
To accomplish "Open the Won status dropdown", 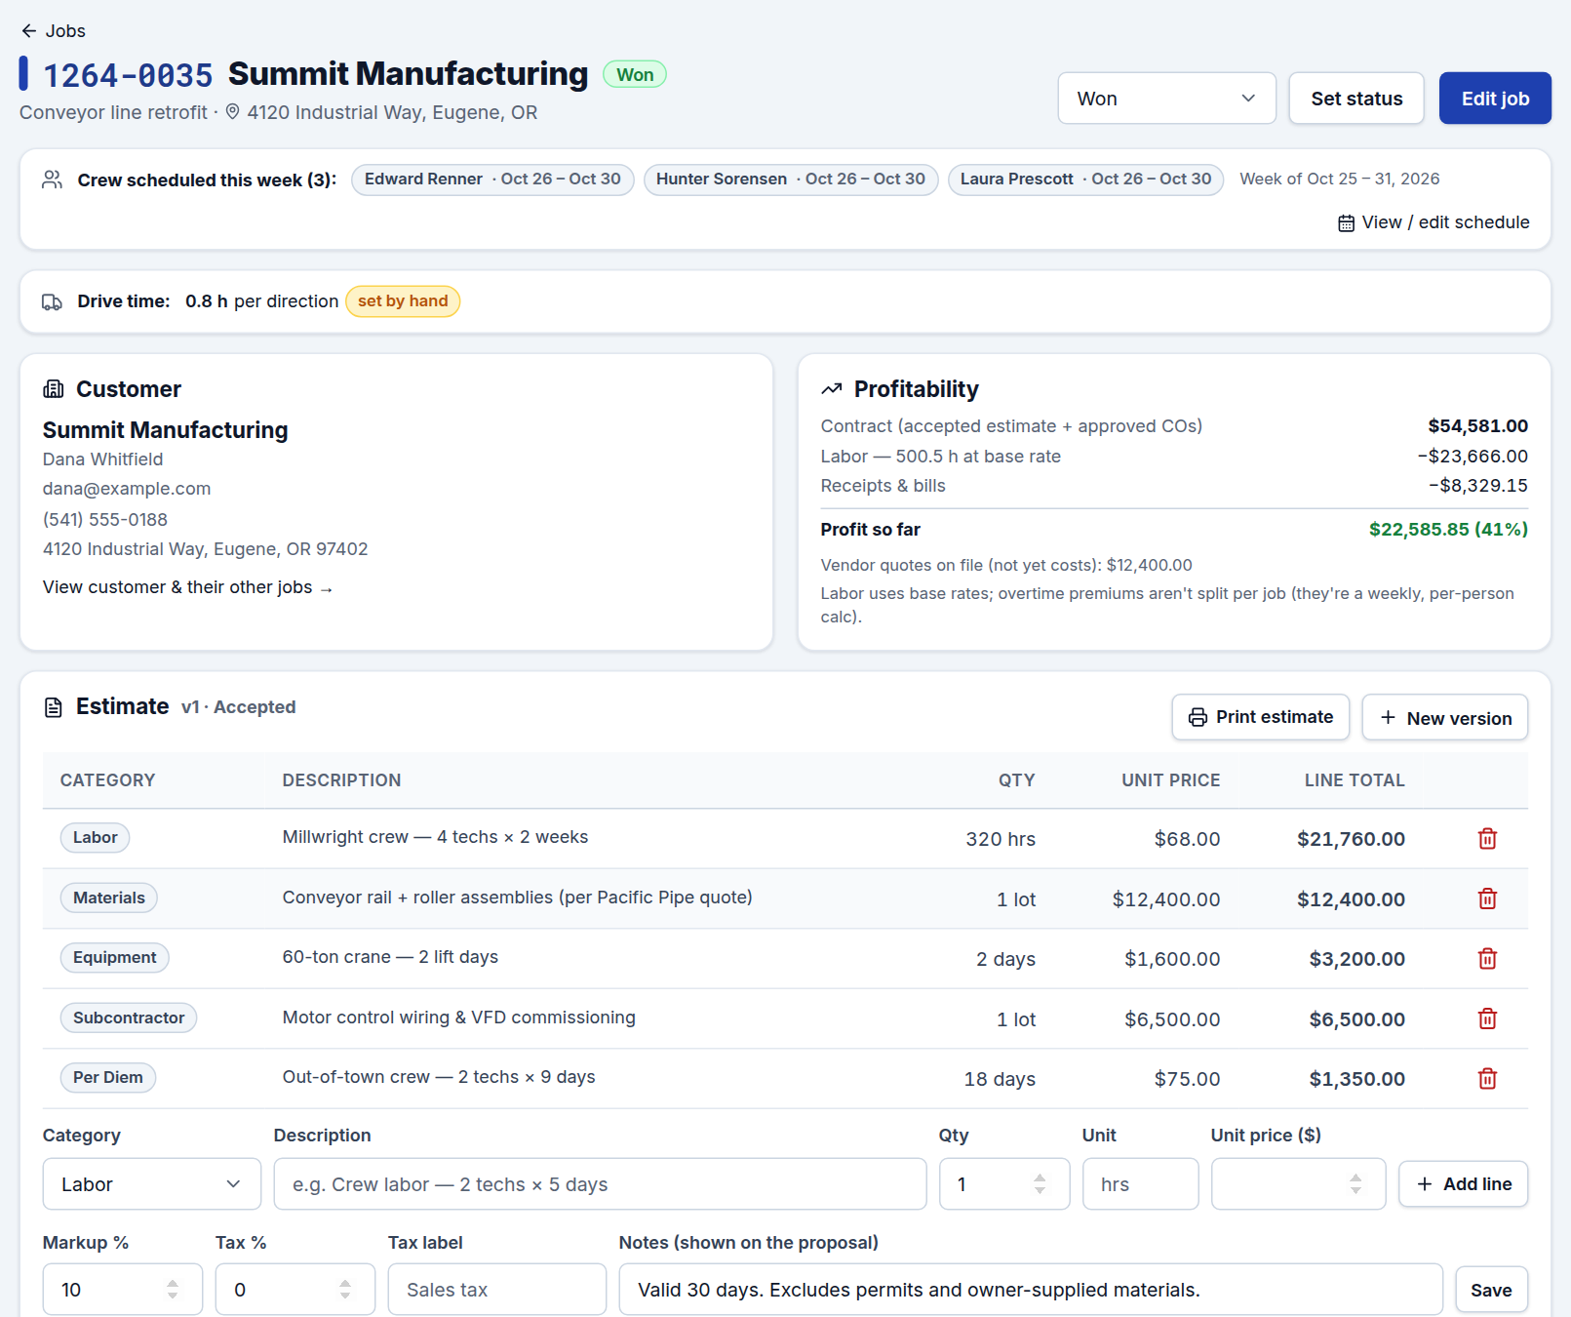I will coord(1166,99).
